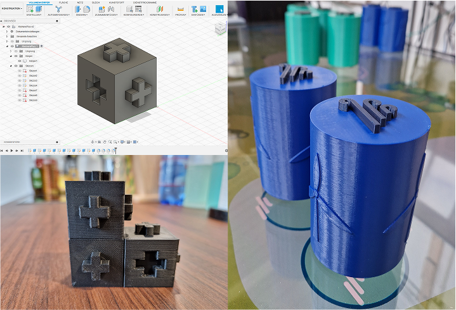Toggle visibility of the Körper folder
The height and width of the screenshot is (310, 456).
(x=16, y=56)
